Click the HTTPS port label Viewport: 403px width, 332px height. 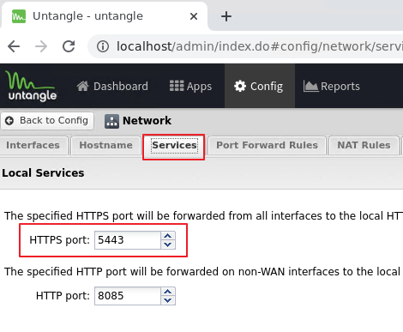59,240
